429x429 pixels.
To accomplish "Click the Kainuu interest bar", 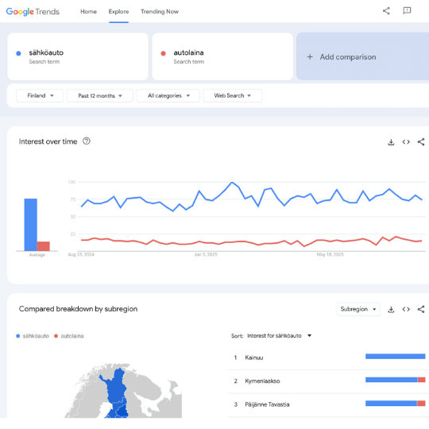I will (x=396, y=356).
